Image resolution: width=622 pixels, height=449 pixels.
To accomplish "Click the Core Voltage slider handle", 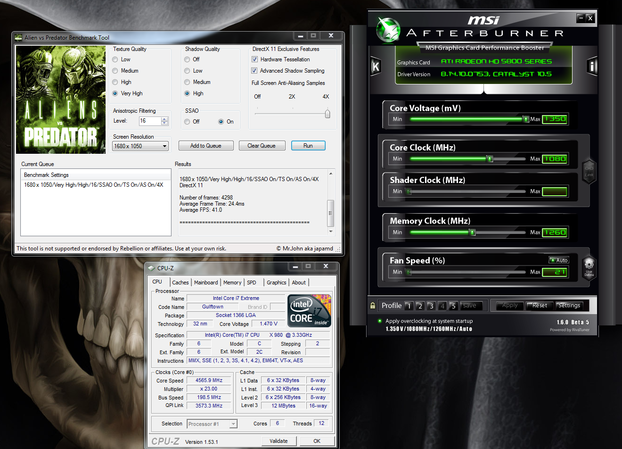I will coord(526,119).
